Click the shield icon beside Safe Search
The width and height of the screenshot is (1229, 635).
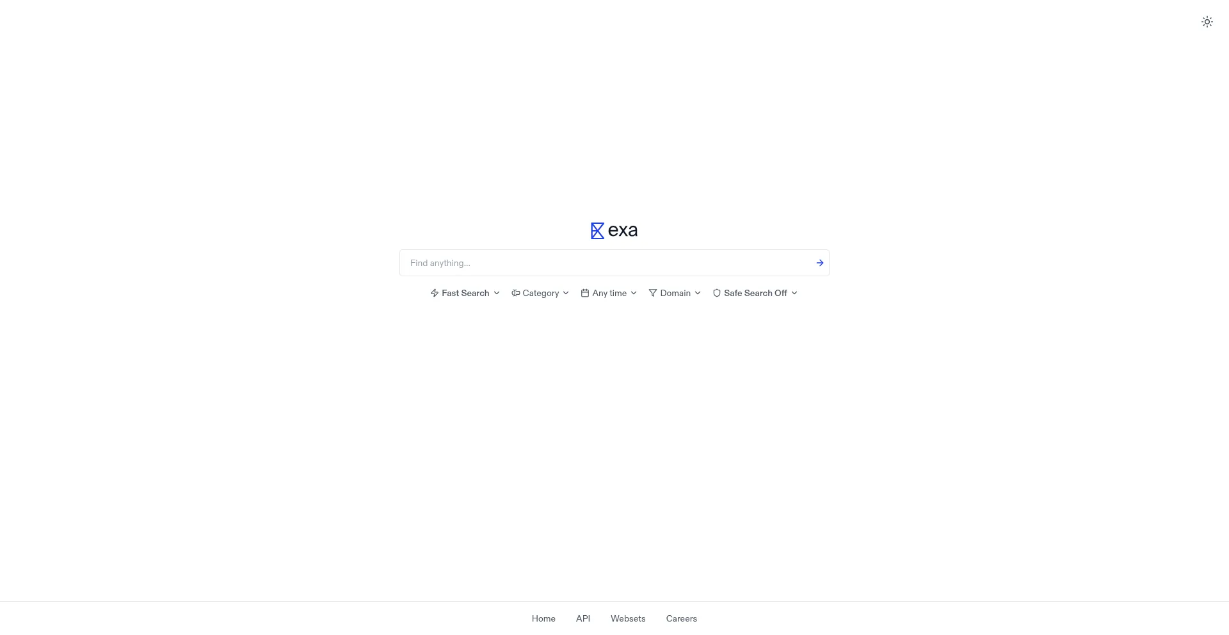[717, 293]
